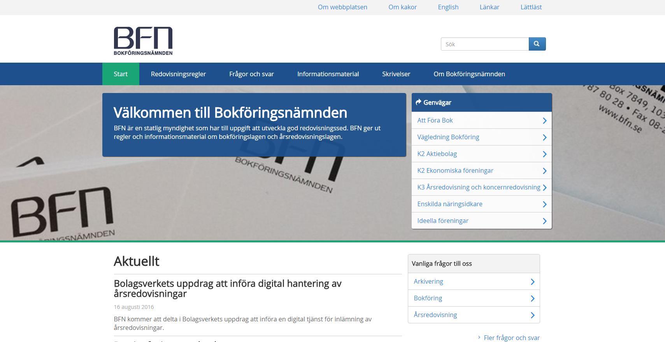Click the Välkommen till Bokföringsnämnden heading

(x=230, y=112)
